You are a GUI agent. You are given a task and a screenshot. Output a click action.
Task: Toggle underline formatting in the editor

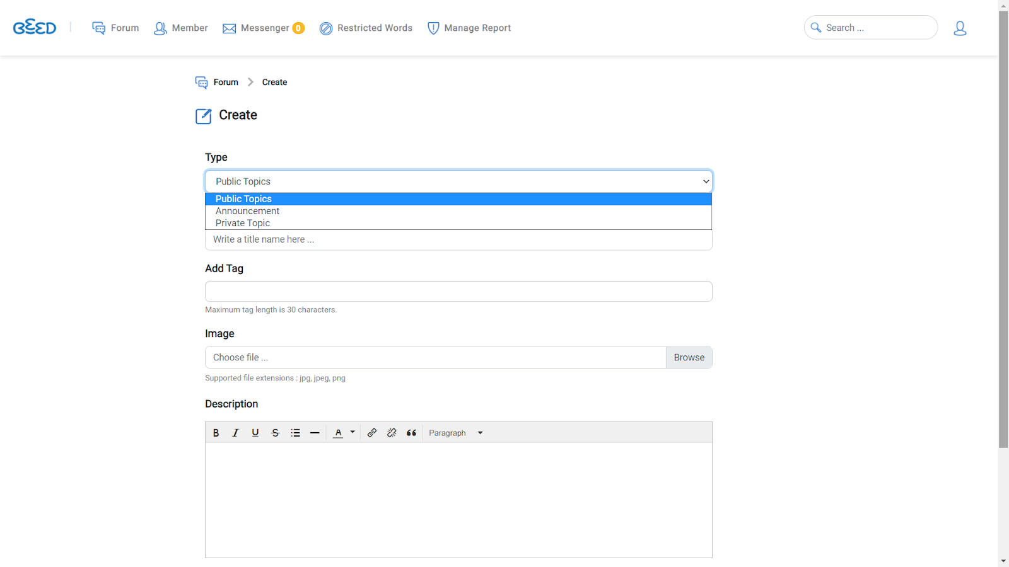(255, 433)
